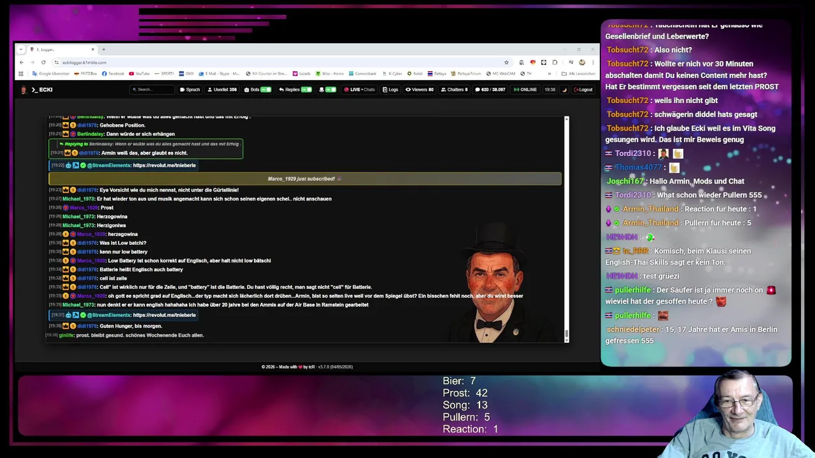Go back in the browser
This screenshot has height=458, width=815.
coord(22,62)
